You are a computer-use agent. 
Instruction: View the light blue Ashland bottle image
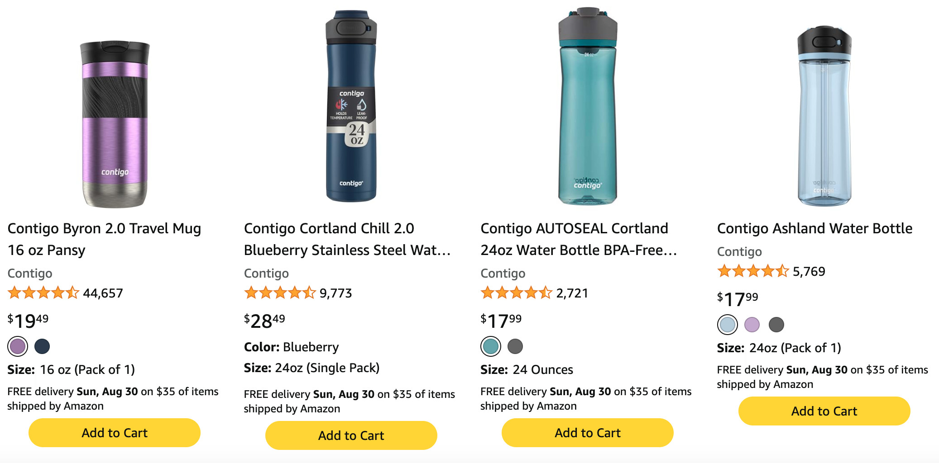point(824,116)
